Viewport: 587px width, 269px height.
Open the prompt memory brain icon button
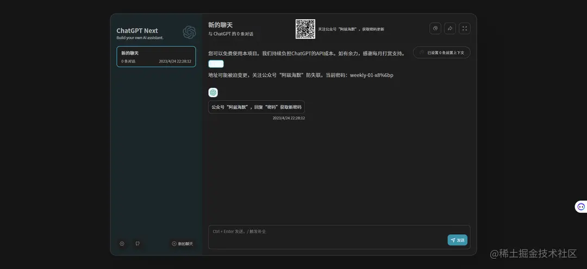click(x=435, y=28)
